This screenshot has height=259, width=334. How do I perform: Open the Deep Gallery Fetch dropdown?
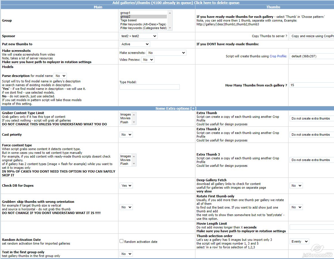point(296,186)
